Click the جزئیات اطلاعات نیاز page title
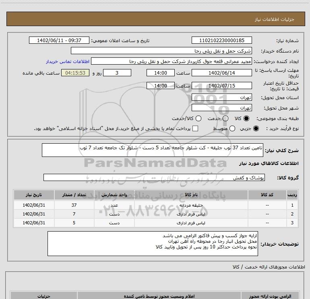The width and height of the screenshot is (310, 299). coord(275,19)
